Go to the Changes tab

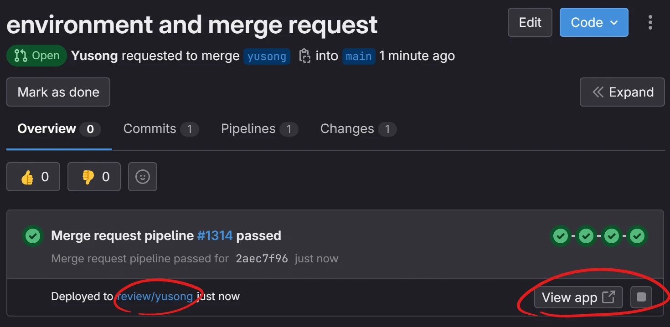(358, 129)
